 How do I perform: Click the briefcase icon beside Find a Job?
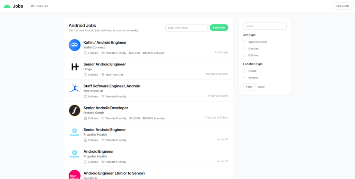(32, 6)
